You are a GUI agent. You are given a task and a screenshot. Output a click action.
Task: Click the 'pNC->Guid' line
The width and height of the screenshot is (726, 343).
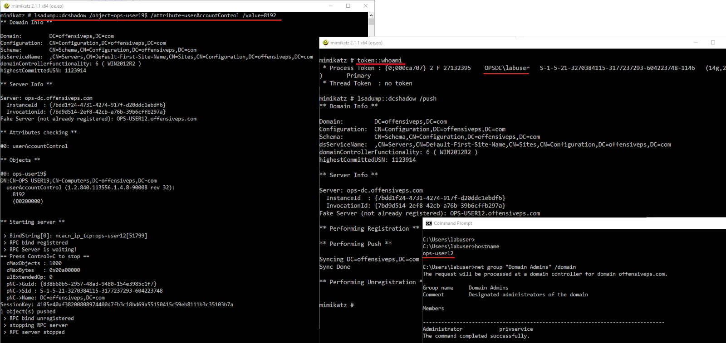(81, 284)
